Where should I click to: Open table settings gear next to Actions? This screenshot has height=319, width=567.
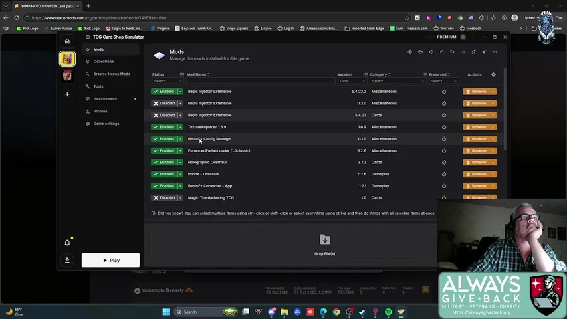point(494,74)
